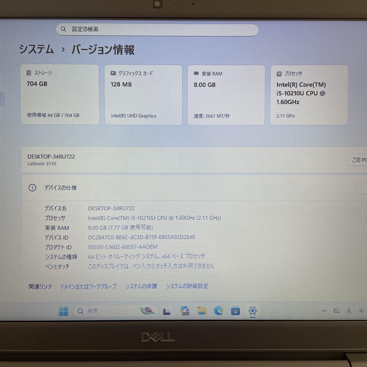Select the プロダクト ID value 00330-53602-60557-AAOEM
367x367 pixels.
123,247
